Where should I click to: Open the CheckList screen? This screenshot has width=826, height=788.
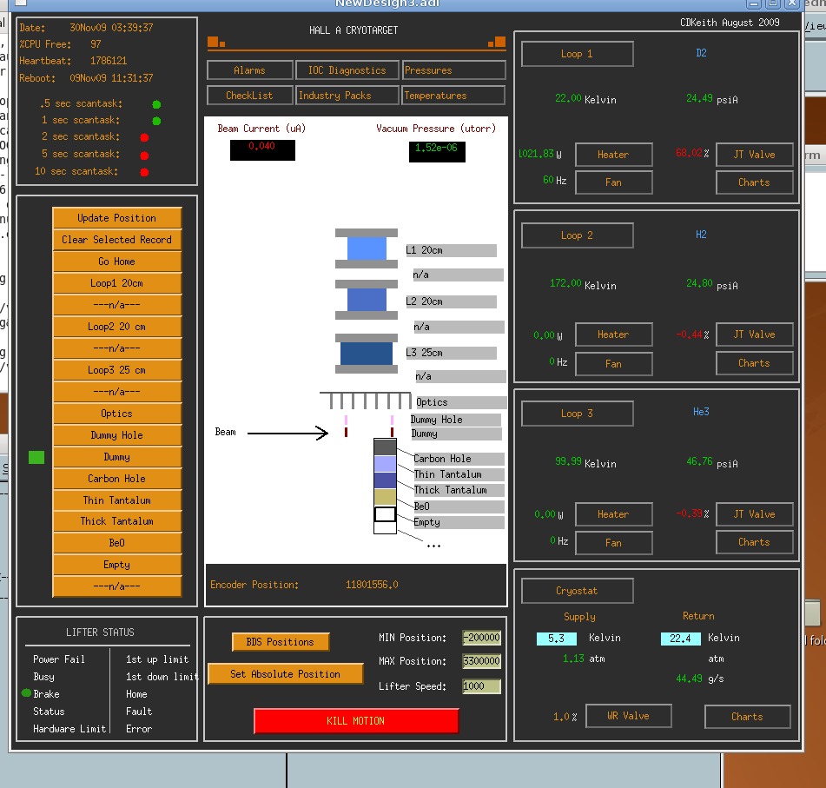click(249, 96)
